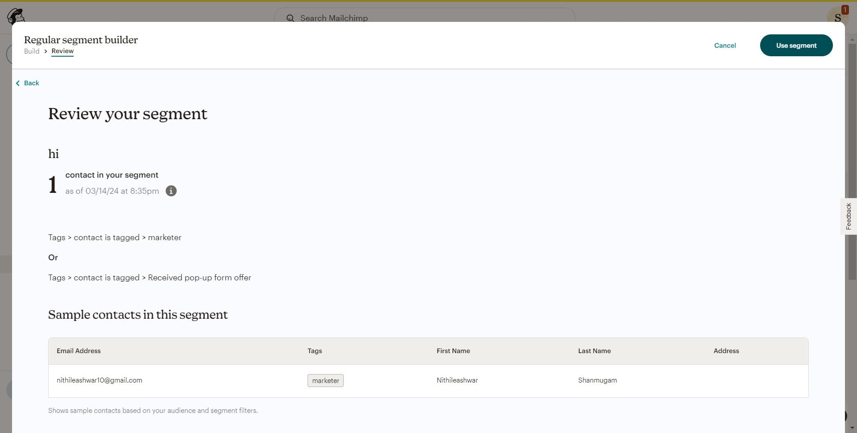This screenshot has width=857, height=433.
Task: Click the search magnifier icon
Action: [290, 18]
